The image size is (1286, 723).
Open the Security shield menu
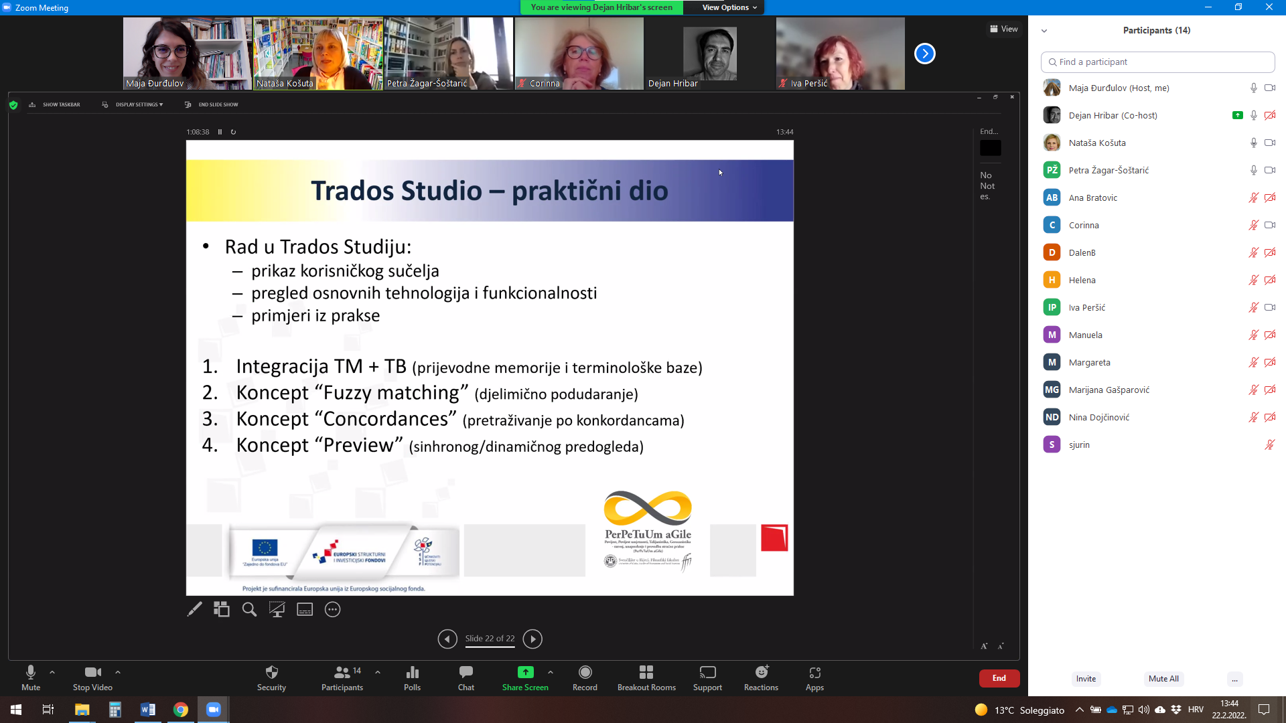coord(271,677)
